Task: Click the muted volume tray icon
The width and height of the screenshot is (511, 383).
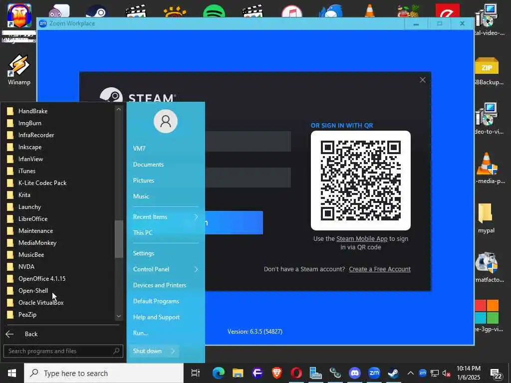Action: coord(447,373)
